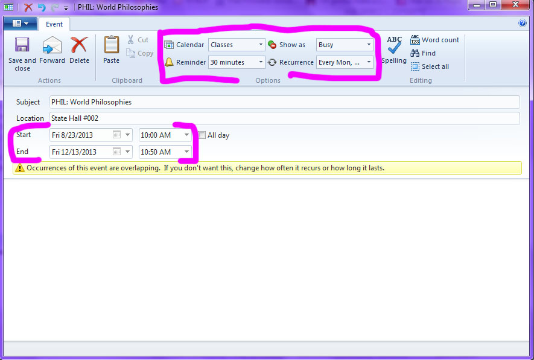Run the Spelling checker
The width and height of the screenshot is (534, 360).
coord(393,51)
